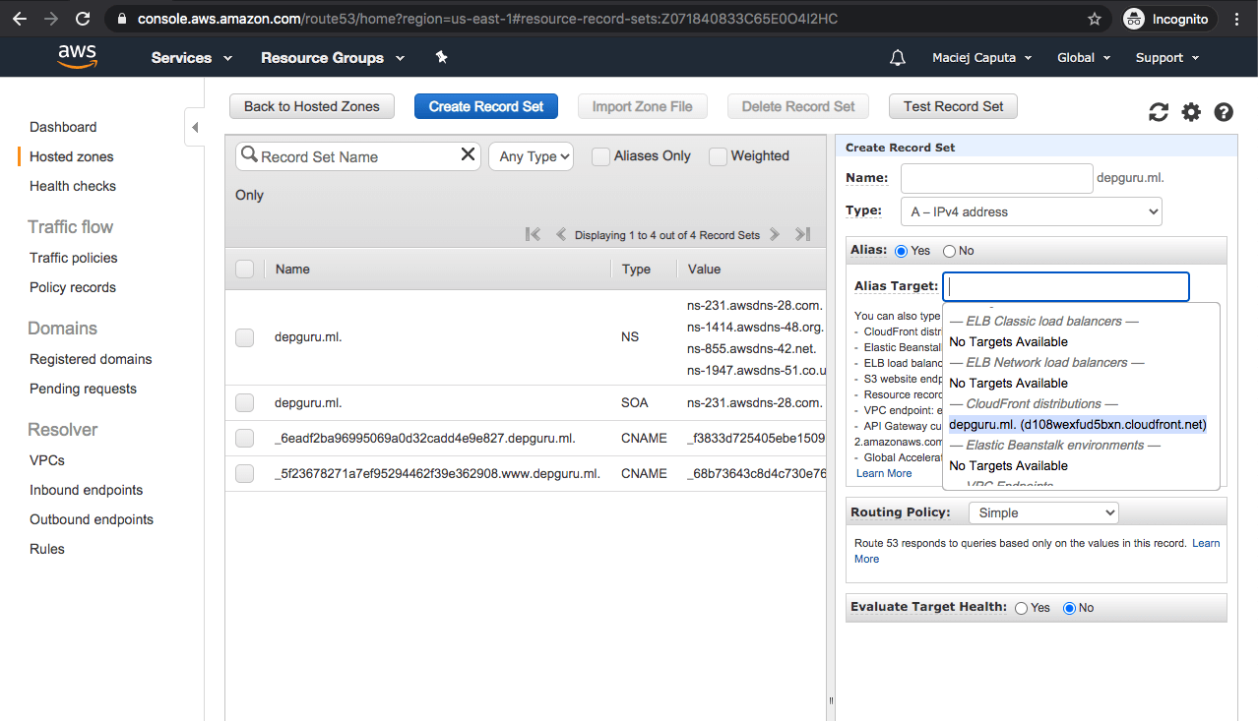Open the help question mark icon

click(x=1224, y=112)
